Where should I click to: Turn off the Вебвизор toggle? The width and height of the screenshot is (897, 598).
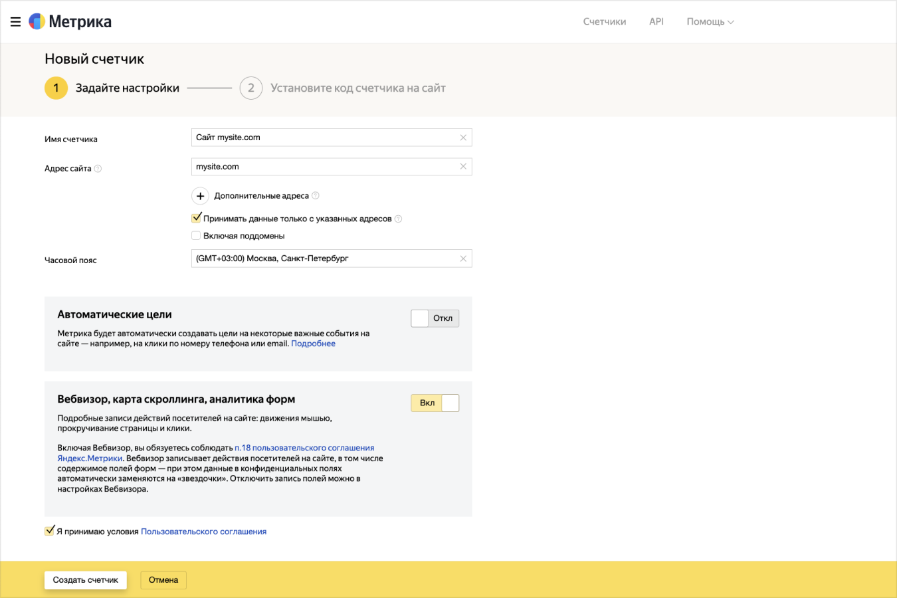435,403
